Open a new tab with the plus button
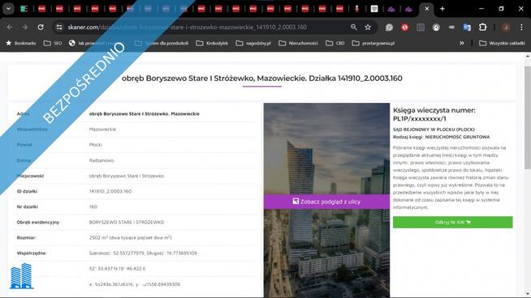Viewport: 531px width, 298px height. point(442,9)
